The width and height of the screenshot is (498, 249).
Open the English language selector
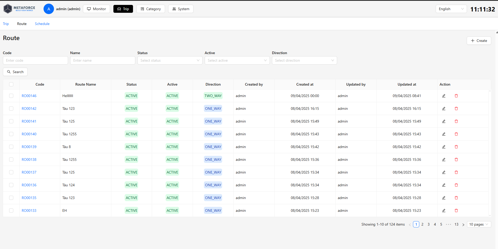point(451,9)
